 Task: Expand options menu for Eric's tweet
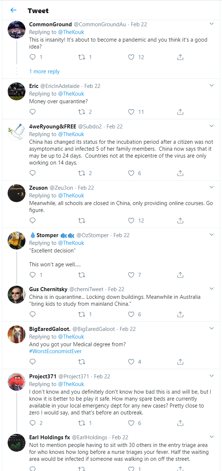coord(212,85)
